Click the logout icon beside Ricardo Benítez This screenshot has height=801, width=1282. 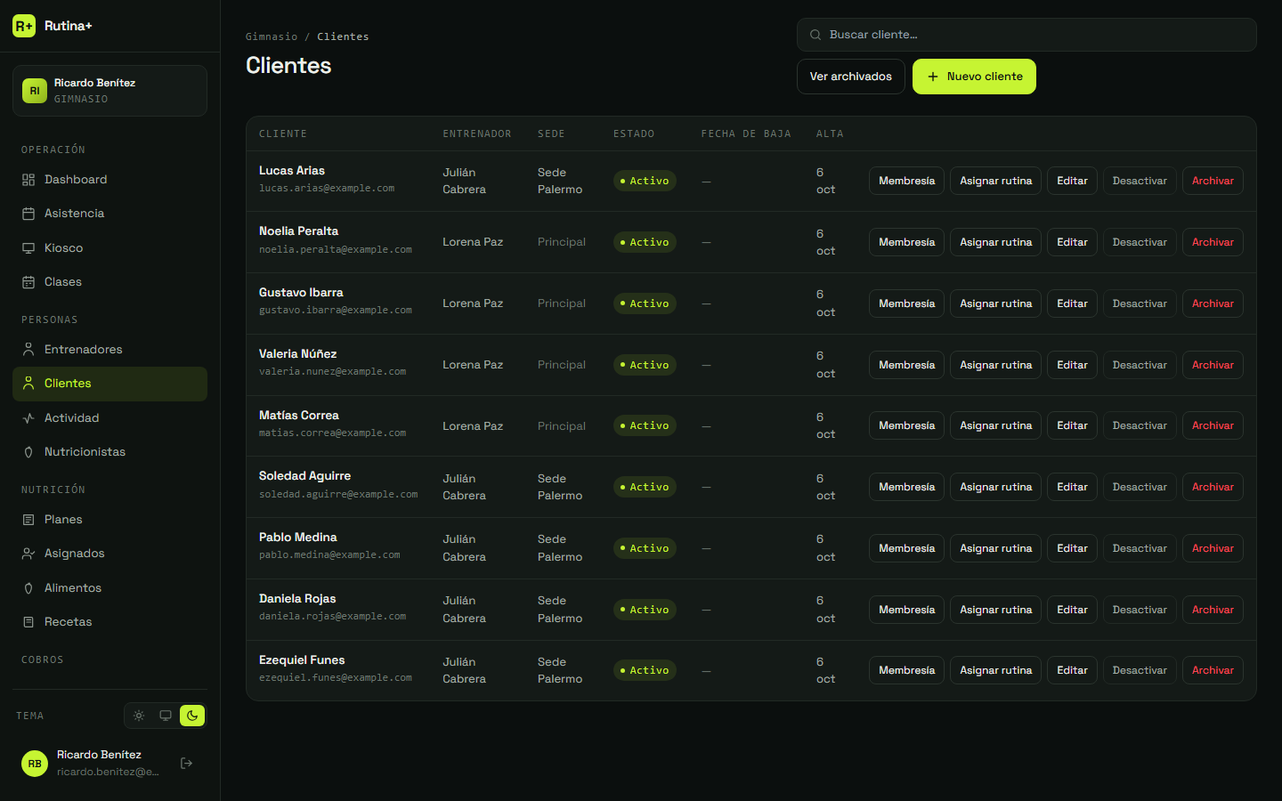point(186,763)
